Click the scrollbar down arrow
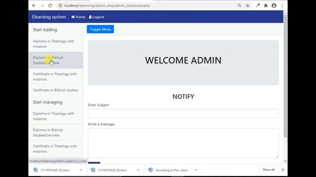 [x=285, y=161]
